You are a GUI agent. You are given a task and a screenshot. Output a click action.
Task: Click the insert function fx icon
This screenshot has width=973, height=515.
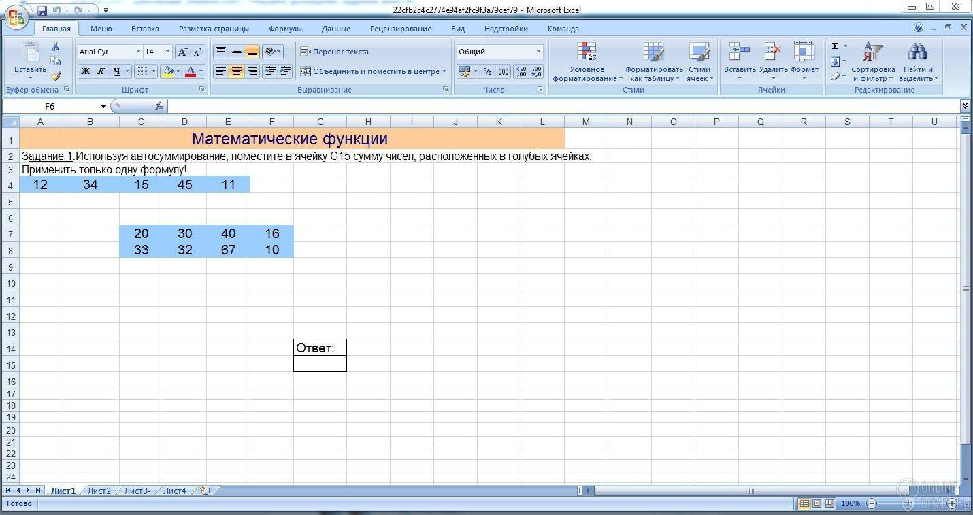point(159,106)
